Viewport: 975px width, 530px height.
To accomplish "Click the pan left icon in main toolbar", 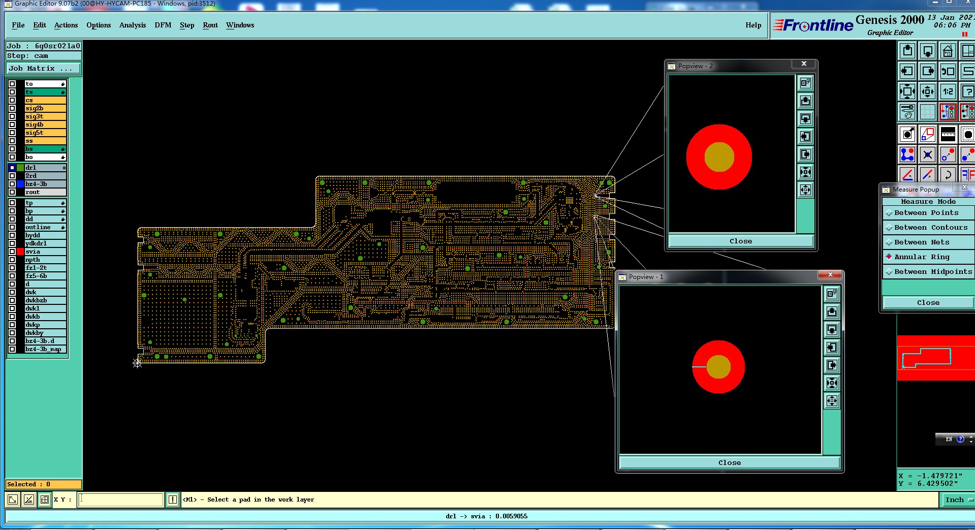I will (x=907, y=71).
